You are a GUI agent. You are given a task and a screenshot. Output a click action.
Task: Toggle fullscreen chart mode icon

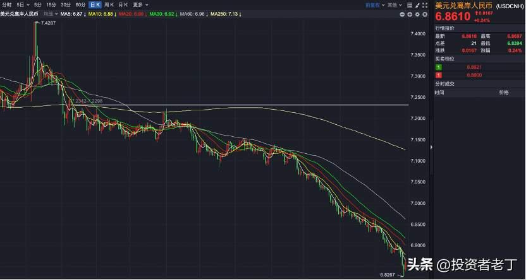point(425,5)
